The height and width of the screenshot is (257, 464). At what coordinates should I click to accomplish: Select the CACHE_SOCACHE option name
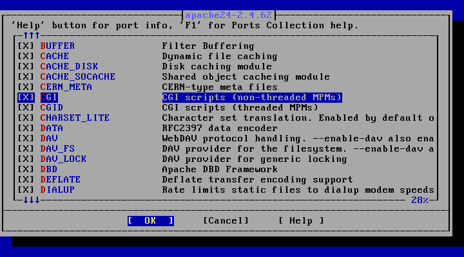[x=78, y=77]
